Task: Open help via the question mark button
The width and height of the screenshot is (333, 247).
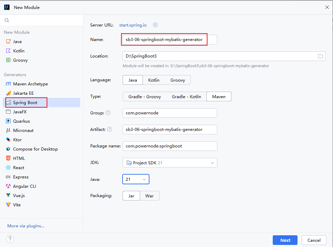Action: pyautogui.click(x=10, y=239)
